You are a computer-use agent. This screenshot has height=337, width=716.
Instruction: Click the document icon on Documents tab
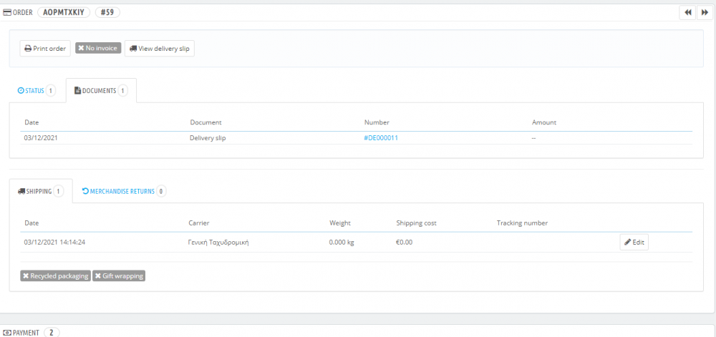(77, 91)
